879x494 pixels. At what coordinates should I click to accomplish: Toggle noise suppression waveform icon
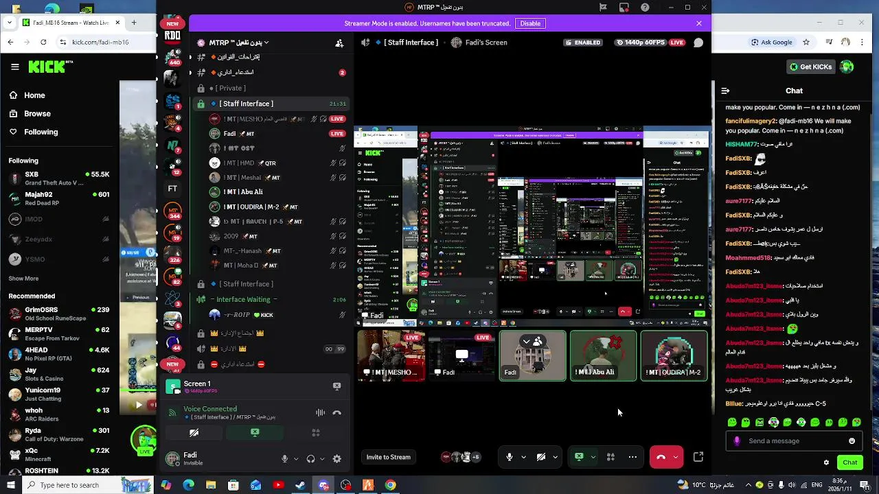click(320, 412)
